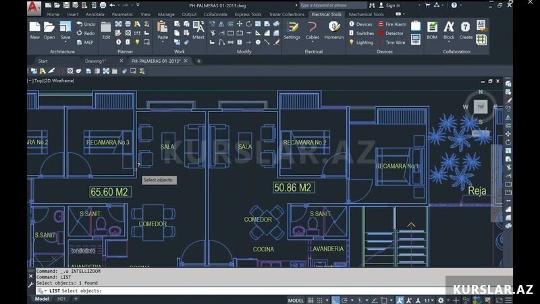Viewport: 540px width, 304px height.
Task: Click the Mtext tool icon
Action: [198, 27]
